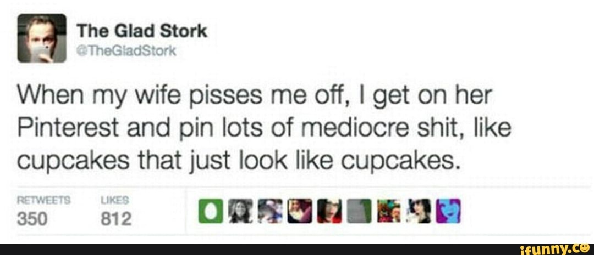Select the colorful red-green festive avatar
Screen dimensions: 594x255
pyautogui.click(x=389, y=211)
